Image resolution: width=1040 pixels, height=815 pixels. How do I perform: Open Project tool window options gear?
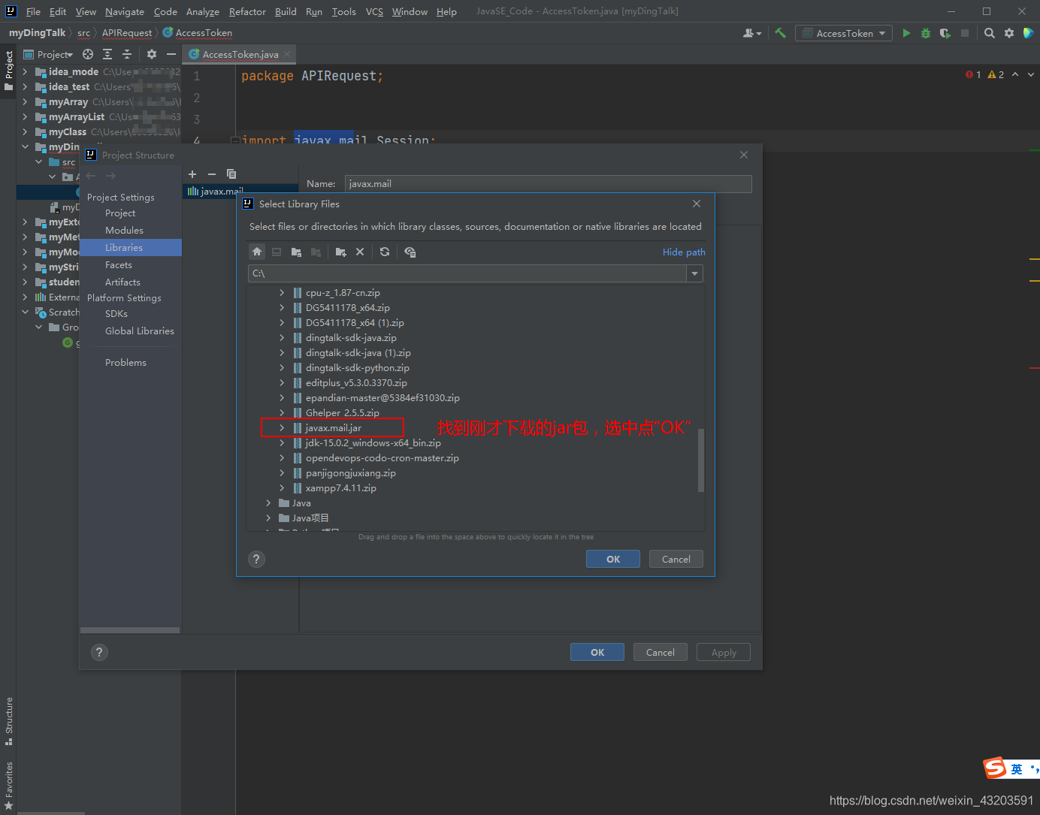pyautogui.click(x=152, y=54)
